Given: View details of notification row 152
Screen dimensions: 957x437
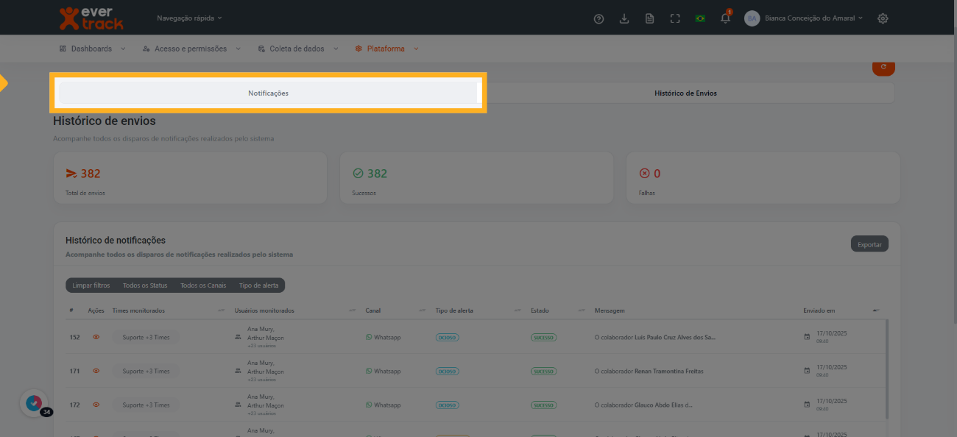Looking at the screenshot, I should point(96,337).
